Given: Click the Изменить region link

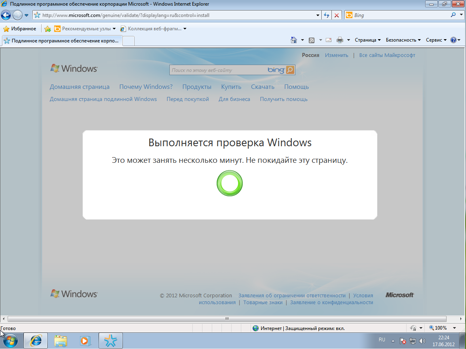Looking at the screenshot, I should pyautogui.click(x=336, y=55).
